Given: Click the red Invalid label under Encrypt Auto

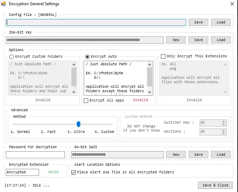Looking at the screenshot, I should [140, 100].
